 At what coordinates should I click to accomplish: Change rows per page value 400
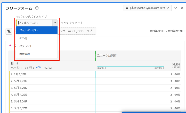pyautogui.click(x=38, y=68)
